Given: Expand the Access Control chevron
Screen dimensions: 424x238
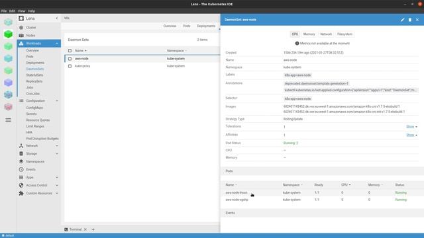Looking at the screenshot, I should click(x=57, y=185).
